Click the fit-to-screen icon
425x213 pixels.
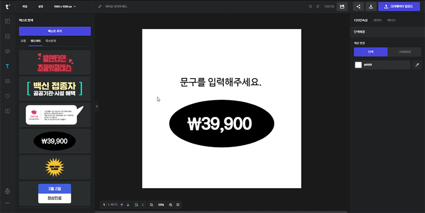[178, 205]
